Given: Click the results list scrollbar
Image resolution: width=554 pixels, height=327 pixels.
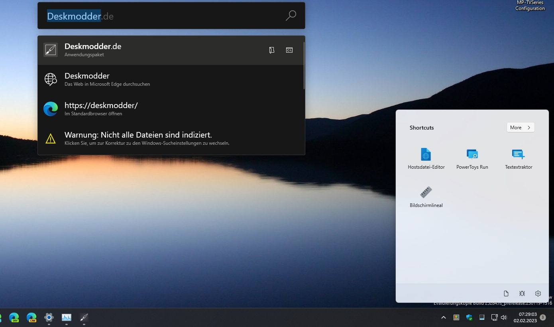Looking at the screenshot, I should pyautogui.click(x=304, y=66).
